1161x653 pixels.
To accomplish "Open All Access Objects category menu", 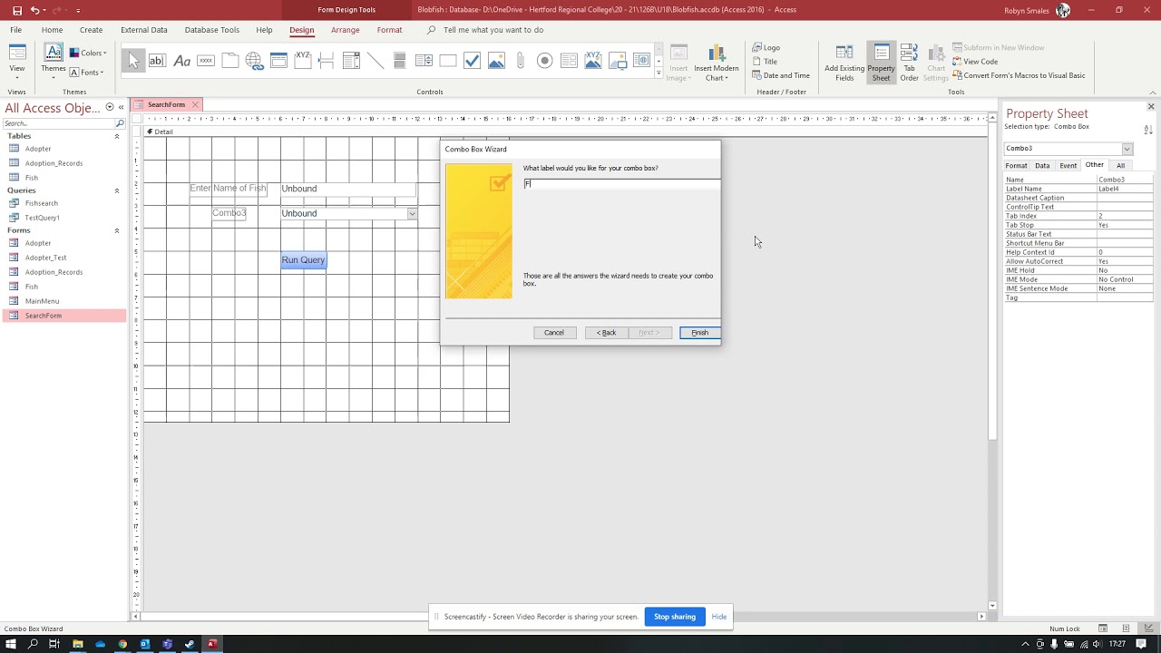I will [110, 107].
